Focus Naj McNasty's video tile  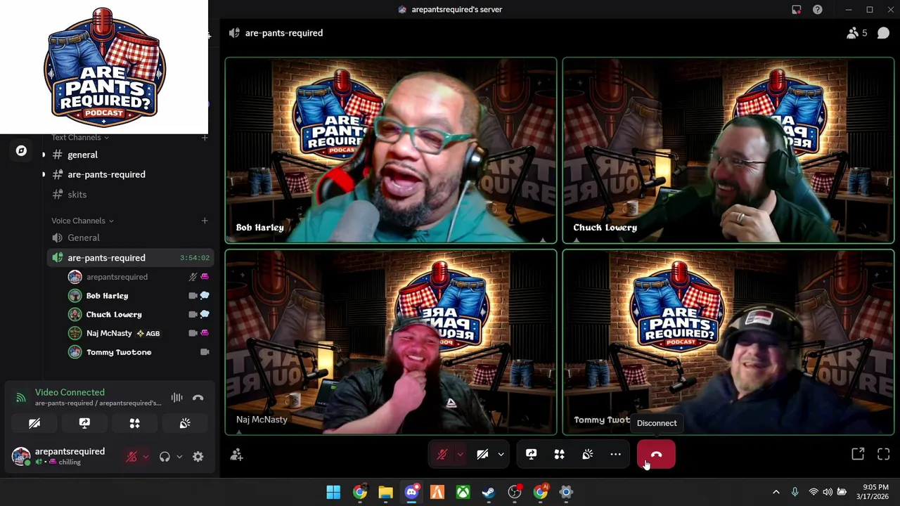[391, 342]
